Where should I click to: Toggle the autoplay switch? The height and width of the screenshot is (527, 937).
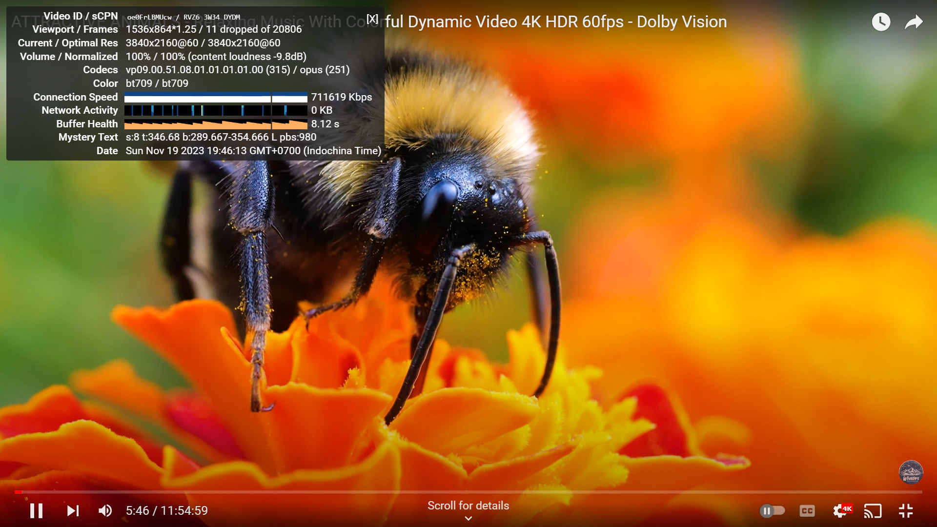(772, 511)
